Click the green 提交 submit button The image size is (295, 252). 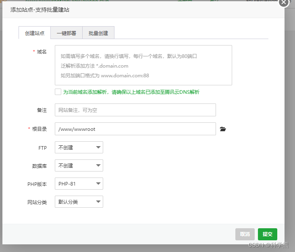(x=268, y=234)
